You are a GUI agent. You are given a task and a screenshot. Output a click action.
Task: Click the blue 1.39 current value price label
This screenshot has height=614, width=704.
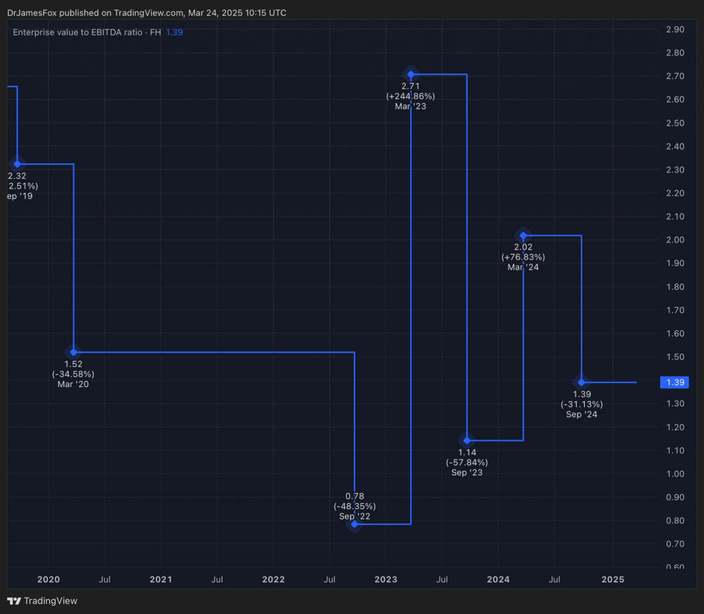[675, 382]
